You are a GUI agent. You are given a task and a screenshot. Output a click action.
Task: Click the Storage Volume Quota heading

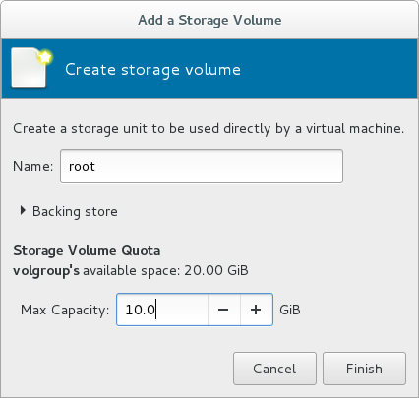[x=87, y=251]
